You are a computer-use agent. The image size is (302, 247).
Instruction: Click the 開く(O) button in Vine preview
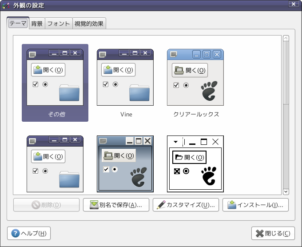[119, 70]
